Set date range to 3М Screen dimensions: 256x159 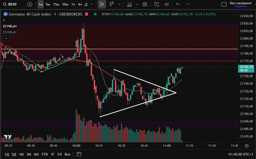pos(29,154)
